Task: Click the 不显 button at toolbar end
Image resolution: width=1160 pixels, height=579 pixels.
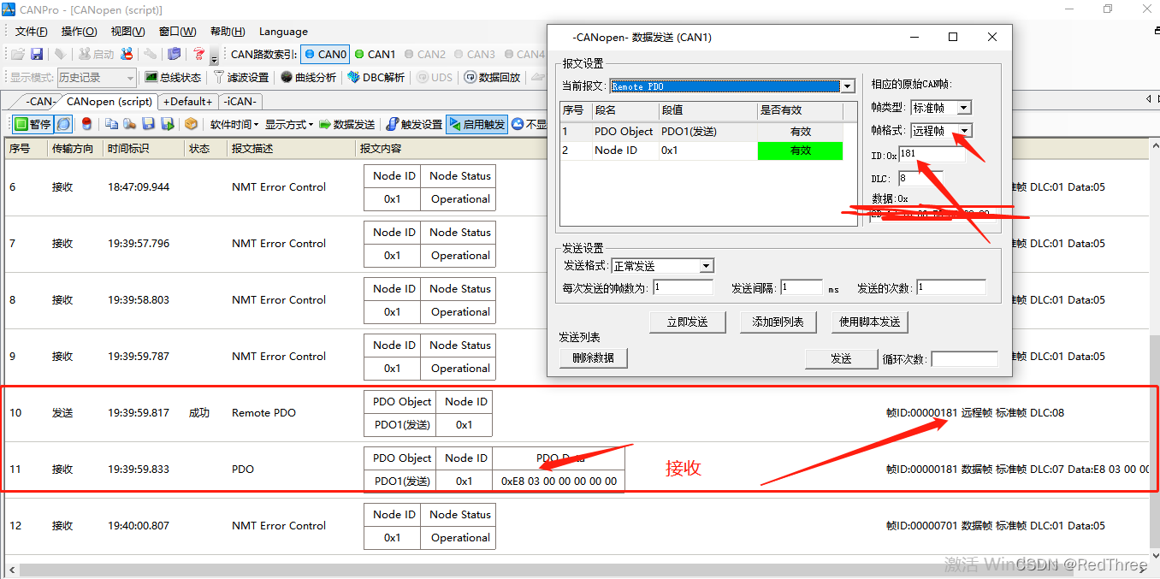Action: (530, 124)
